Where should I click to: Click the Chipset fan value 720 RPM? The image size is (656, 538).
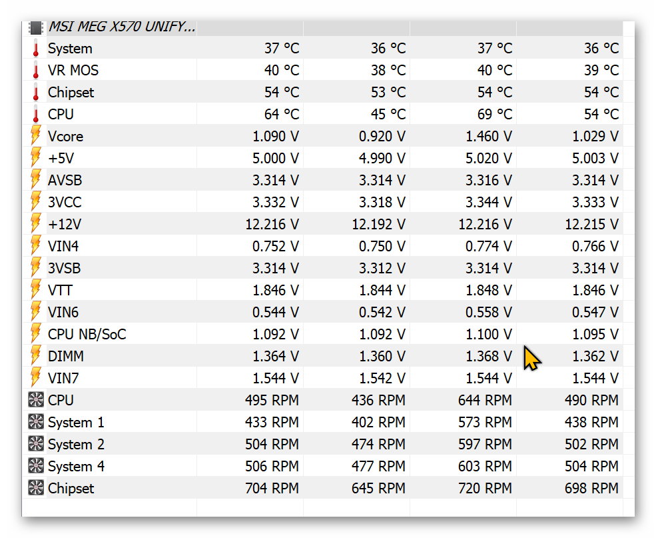(486, 488)
